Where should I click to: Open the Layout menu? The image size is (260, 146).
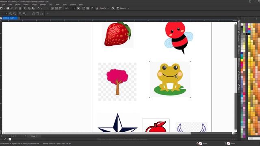17,4
